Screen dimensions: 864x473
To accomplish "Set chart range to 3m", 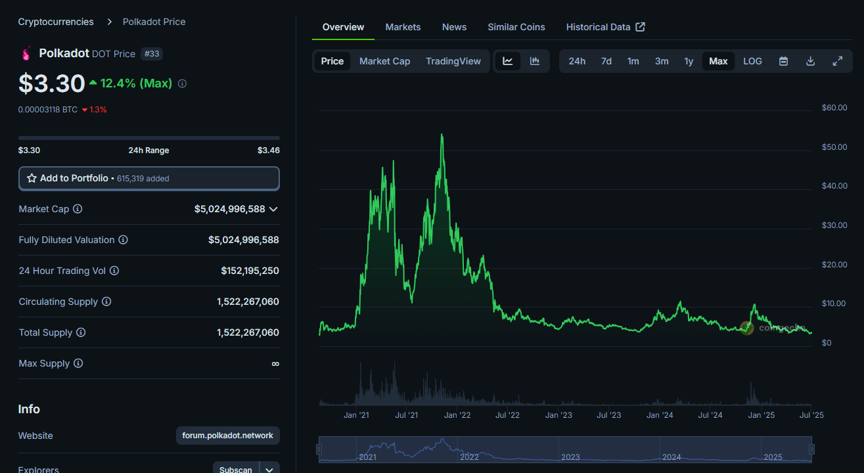I will pyautogui.click(x=662, y=61).
